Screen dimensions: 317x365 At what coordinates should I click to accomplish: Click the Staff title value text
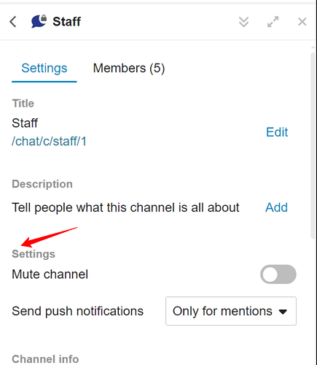[x=25, y=123]
